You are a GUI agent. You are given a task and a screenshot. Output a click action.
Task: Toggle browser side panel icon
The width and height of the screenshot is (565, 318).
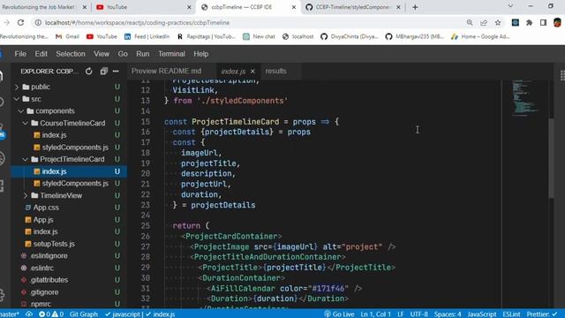pyautogui.click(x=544, y=22)
